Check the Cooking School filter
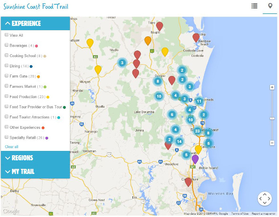The image size is (279, 217). point(7,55)
